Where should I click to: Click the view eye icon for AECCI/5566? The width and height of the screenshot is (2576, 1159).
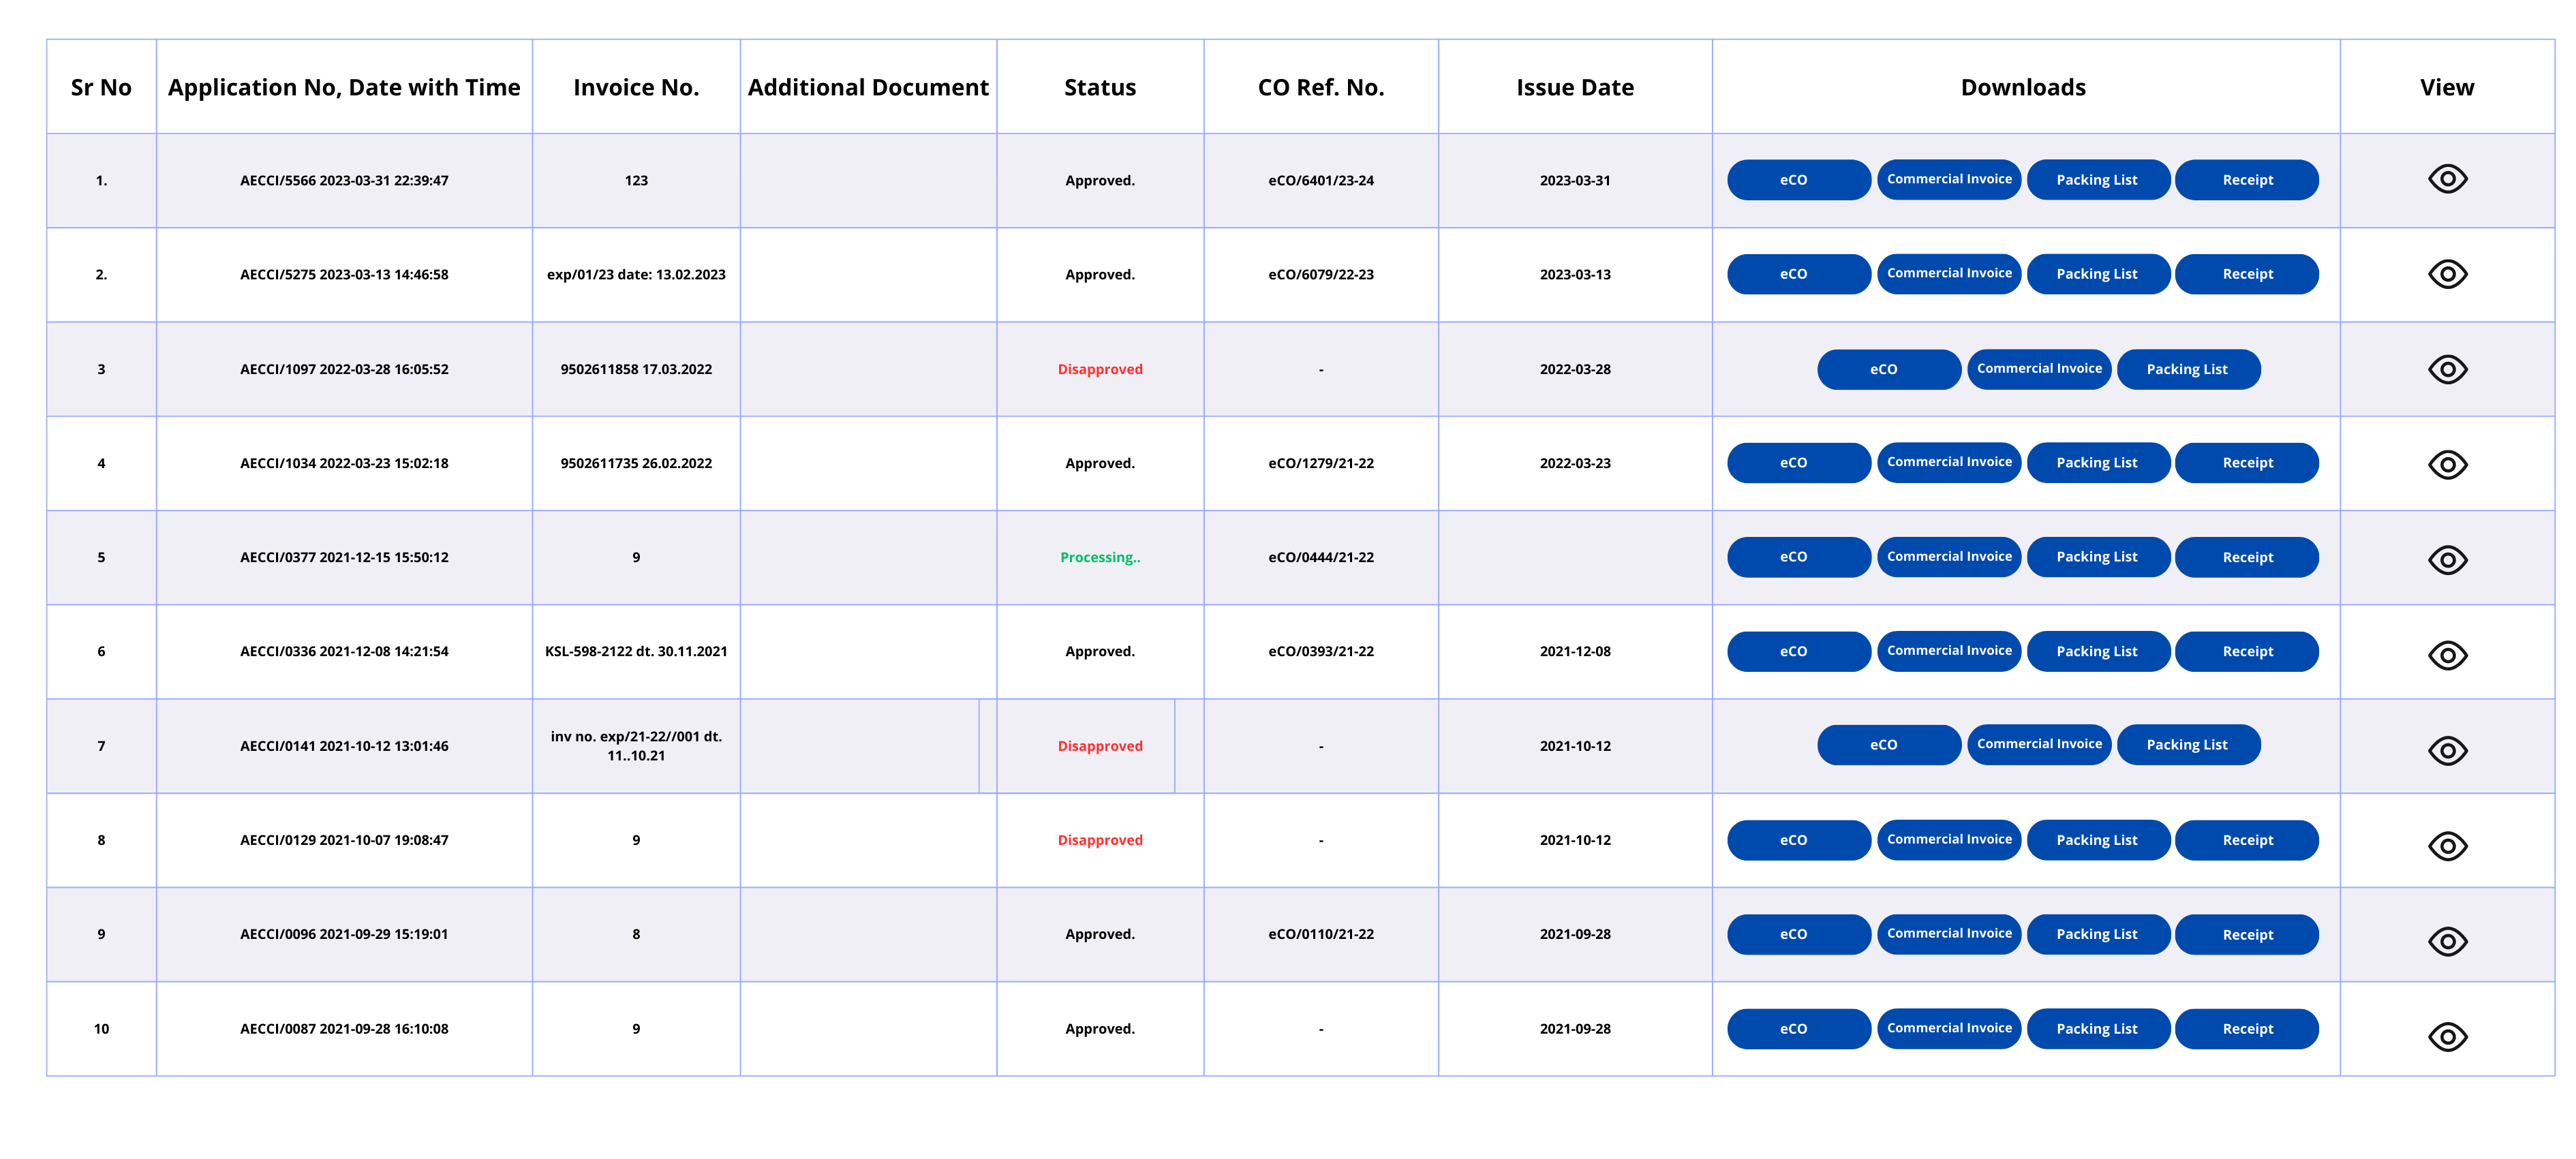[2446, 179]
